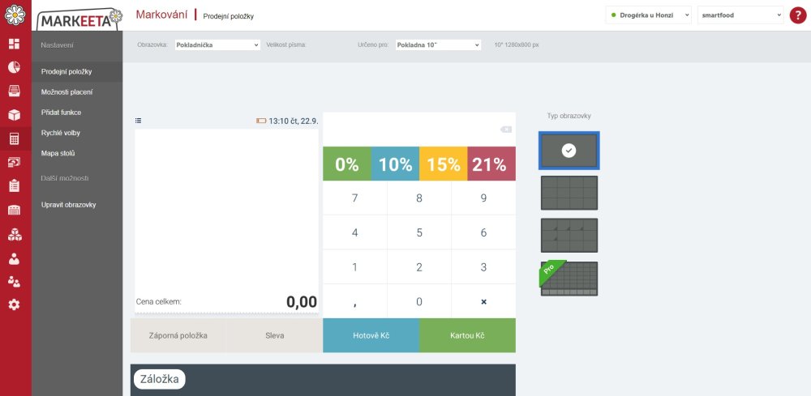Click the Záporná položka button
The width and height of the screenshot is (811, 396).
point(178,335)
